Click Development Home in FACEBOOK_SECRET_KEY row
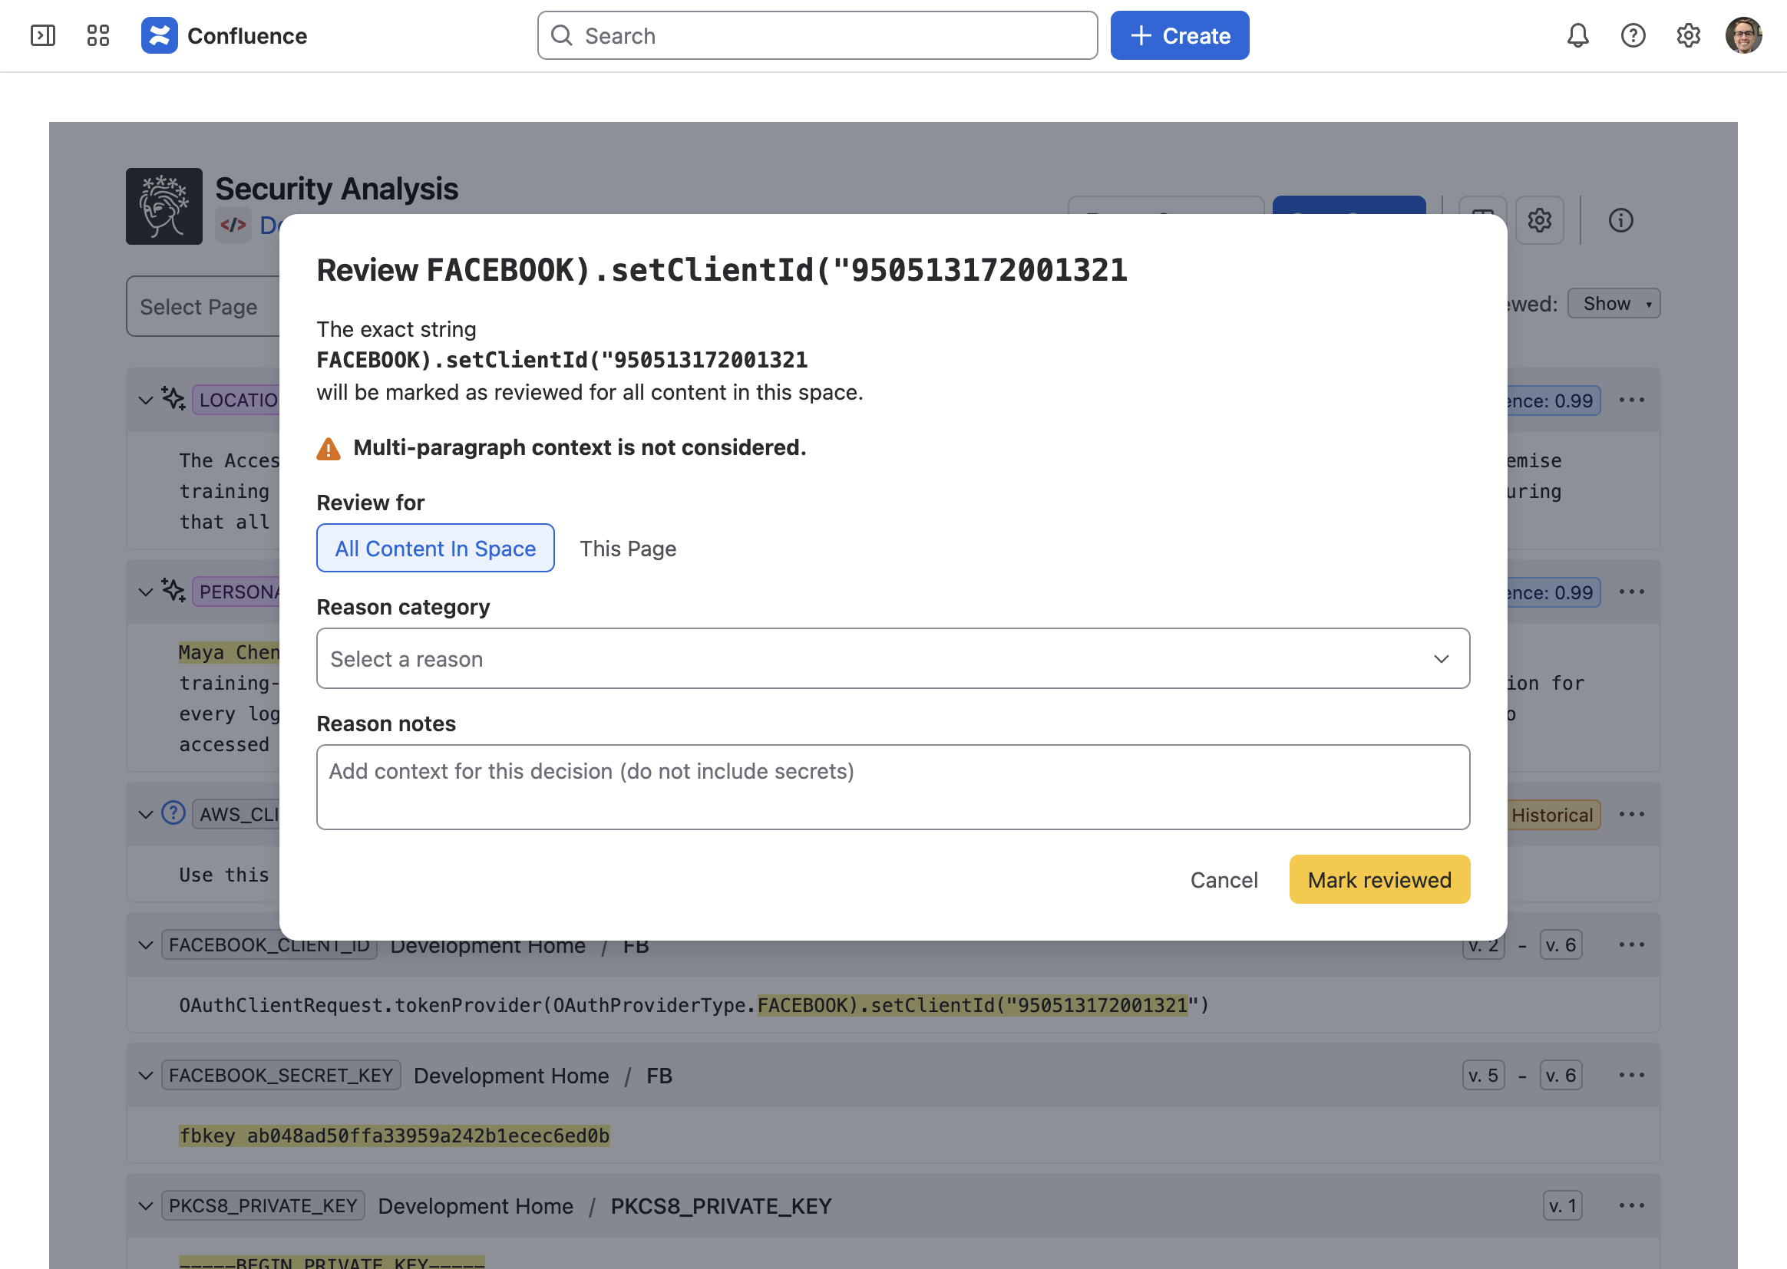The image size is (1787, 1269). [511, 1075]
